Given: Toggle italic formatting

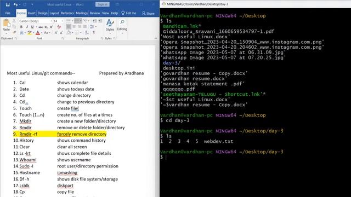Looking at the screenshot, I should pos(27,27).
